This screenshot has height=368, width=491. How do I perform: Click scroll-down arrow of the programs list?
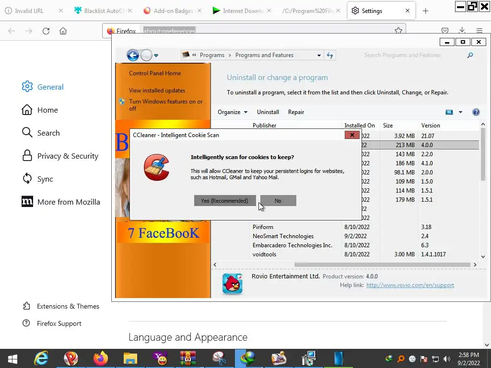(483, 257)
